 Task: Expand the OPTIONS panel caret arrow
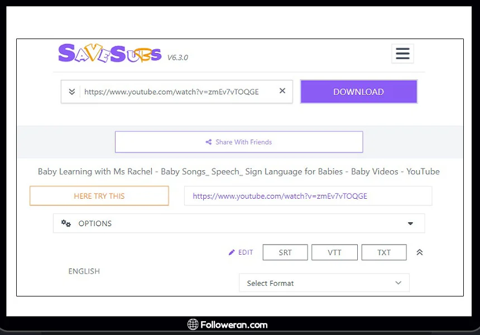click(410, 223)
